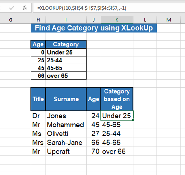Click the 'over 65' cell in lookup table
Screen dimensions: 185x175
pos(66,75)
